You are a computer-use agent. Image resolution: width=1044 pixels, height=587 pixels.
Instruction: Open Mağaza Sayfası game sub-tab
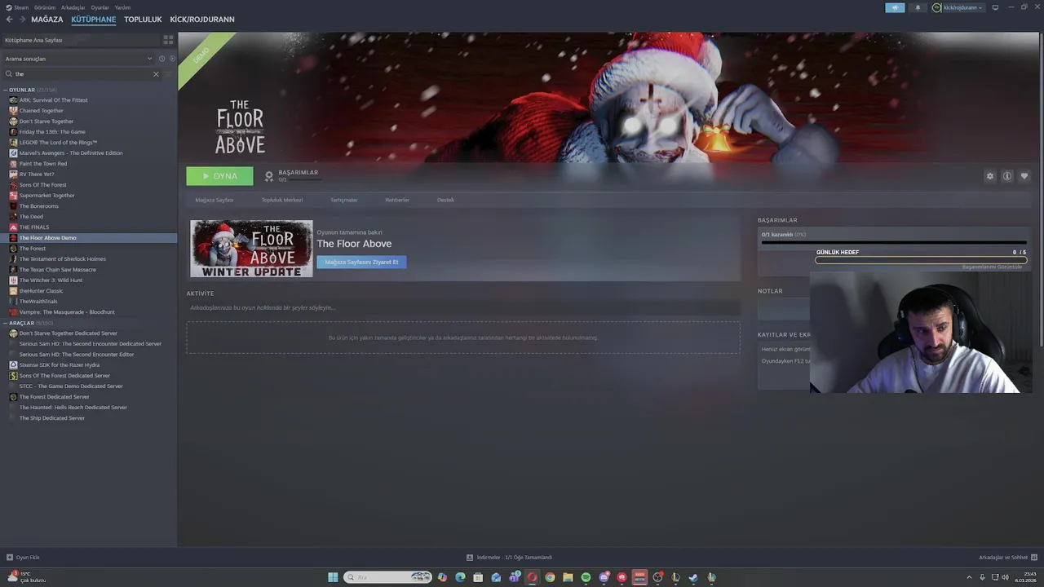pos(215,200)
